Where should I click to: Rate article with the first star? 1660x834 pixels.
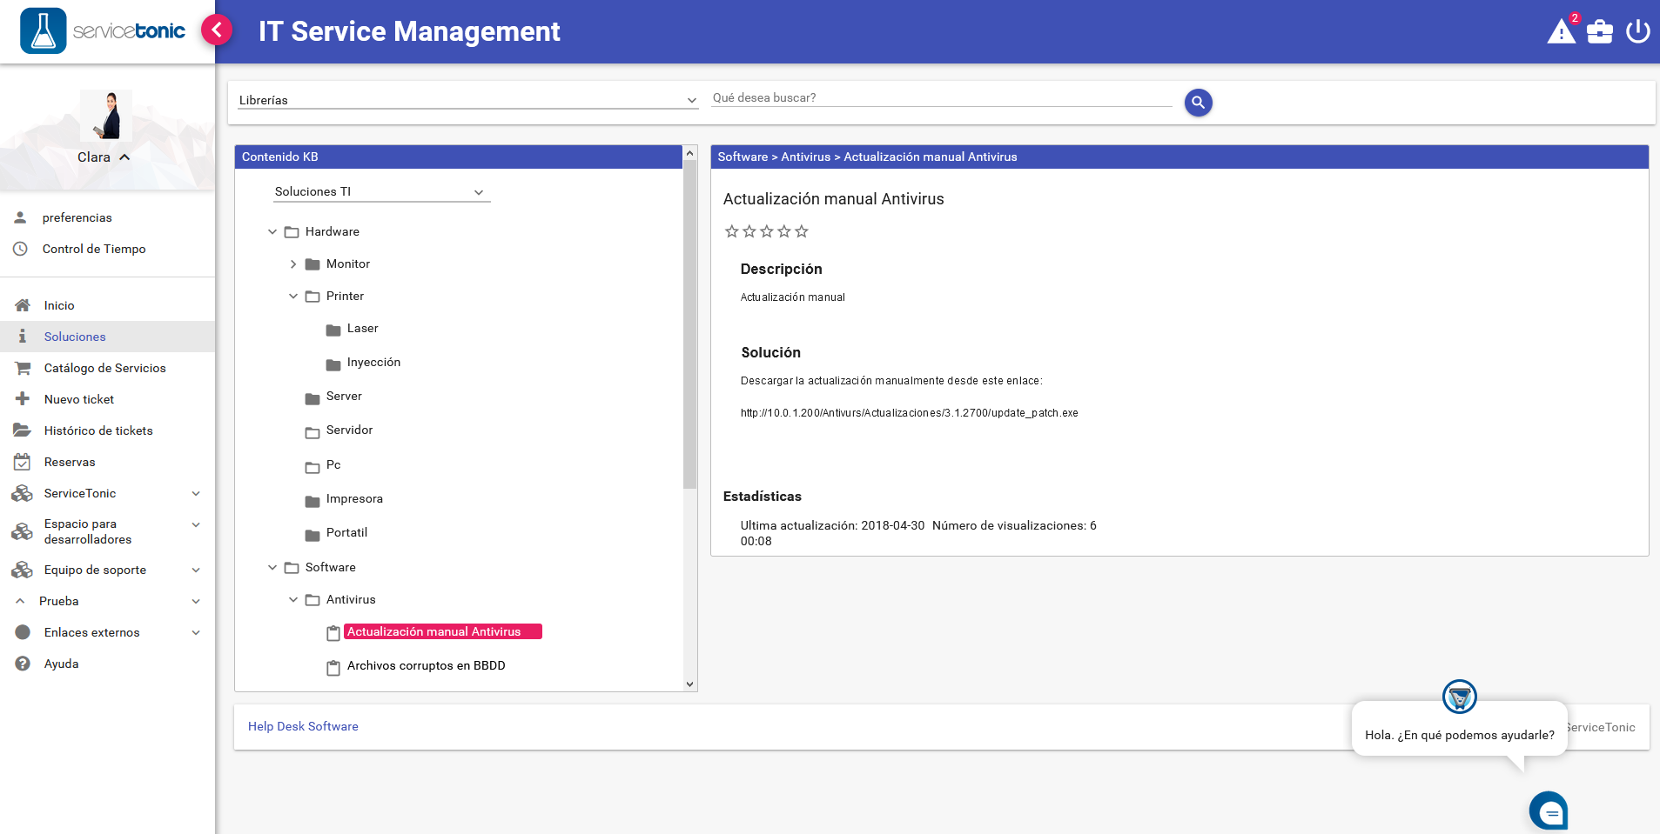(x=731, y=231)
